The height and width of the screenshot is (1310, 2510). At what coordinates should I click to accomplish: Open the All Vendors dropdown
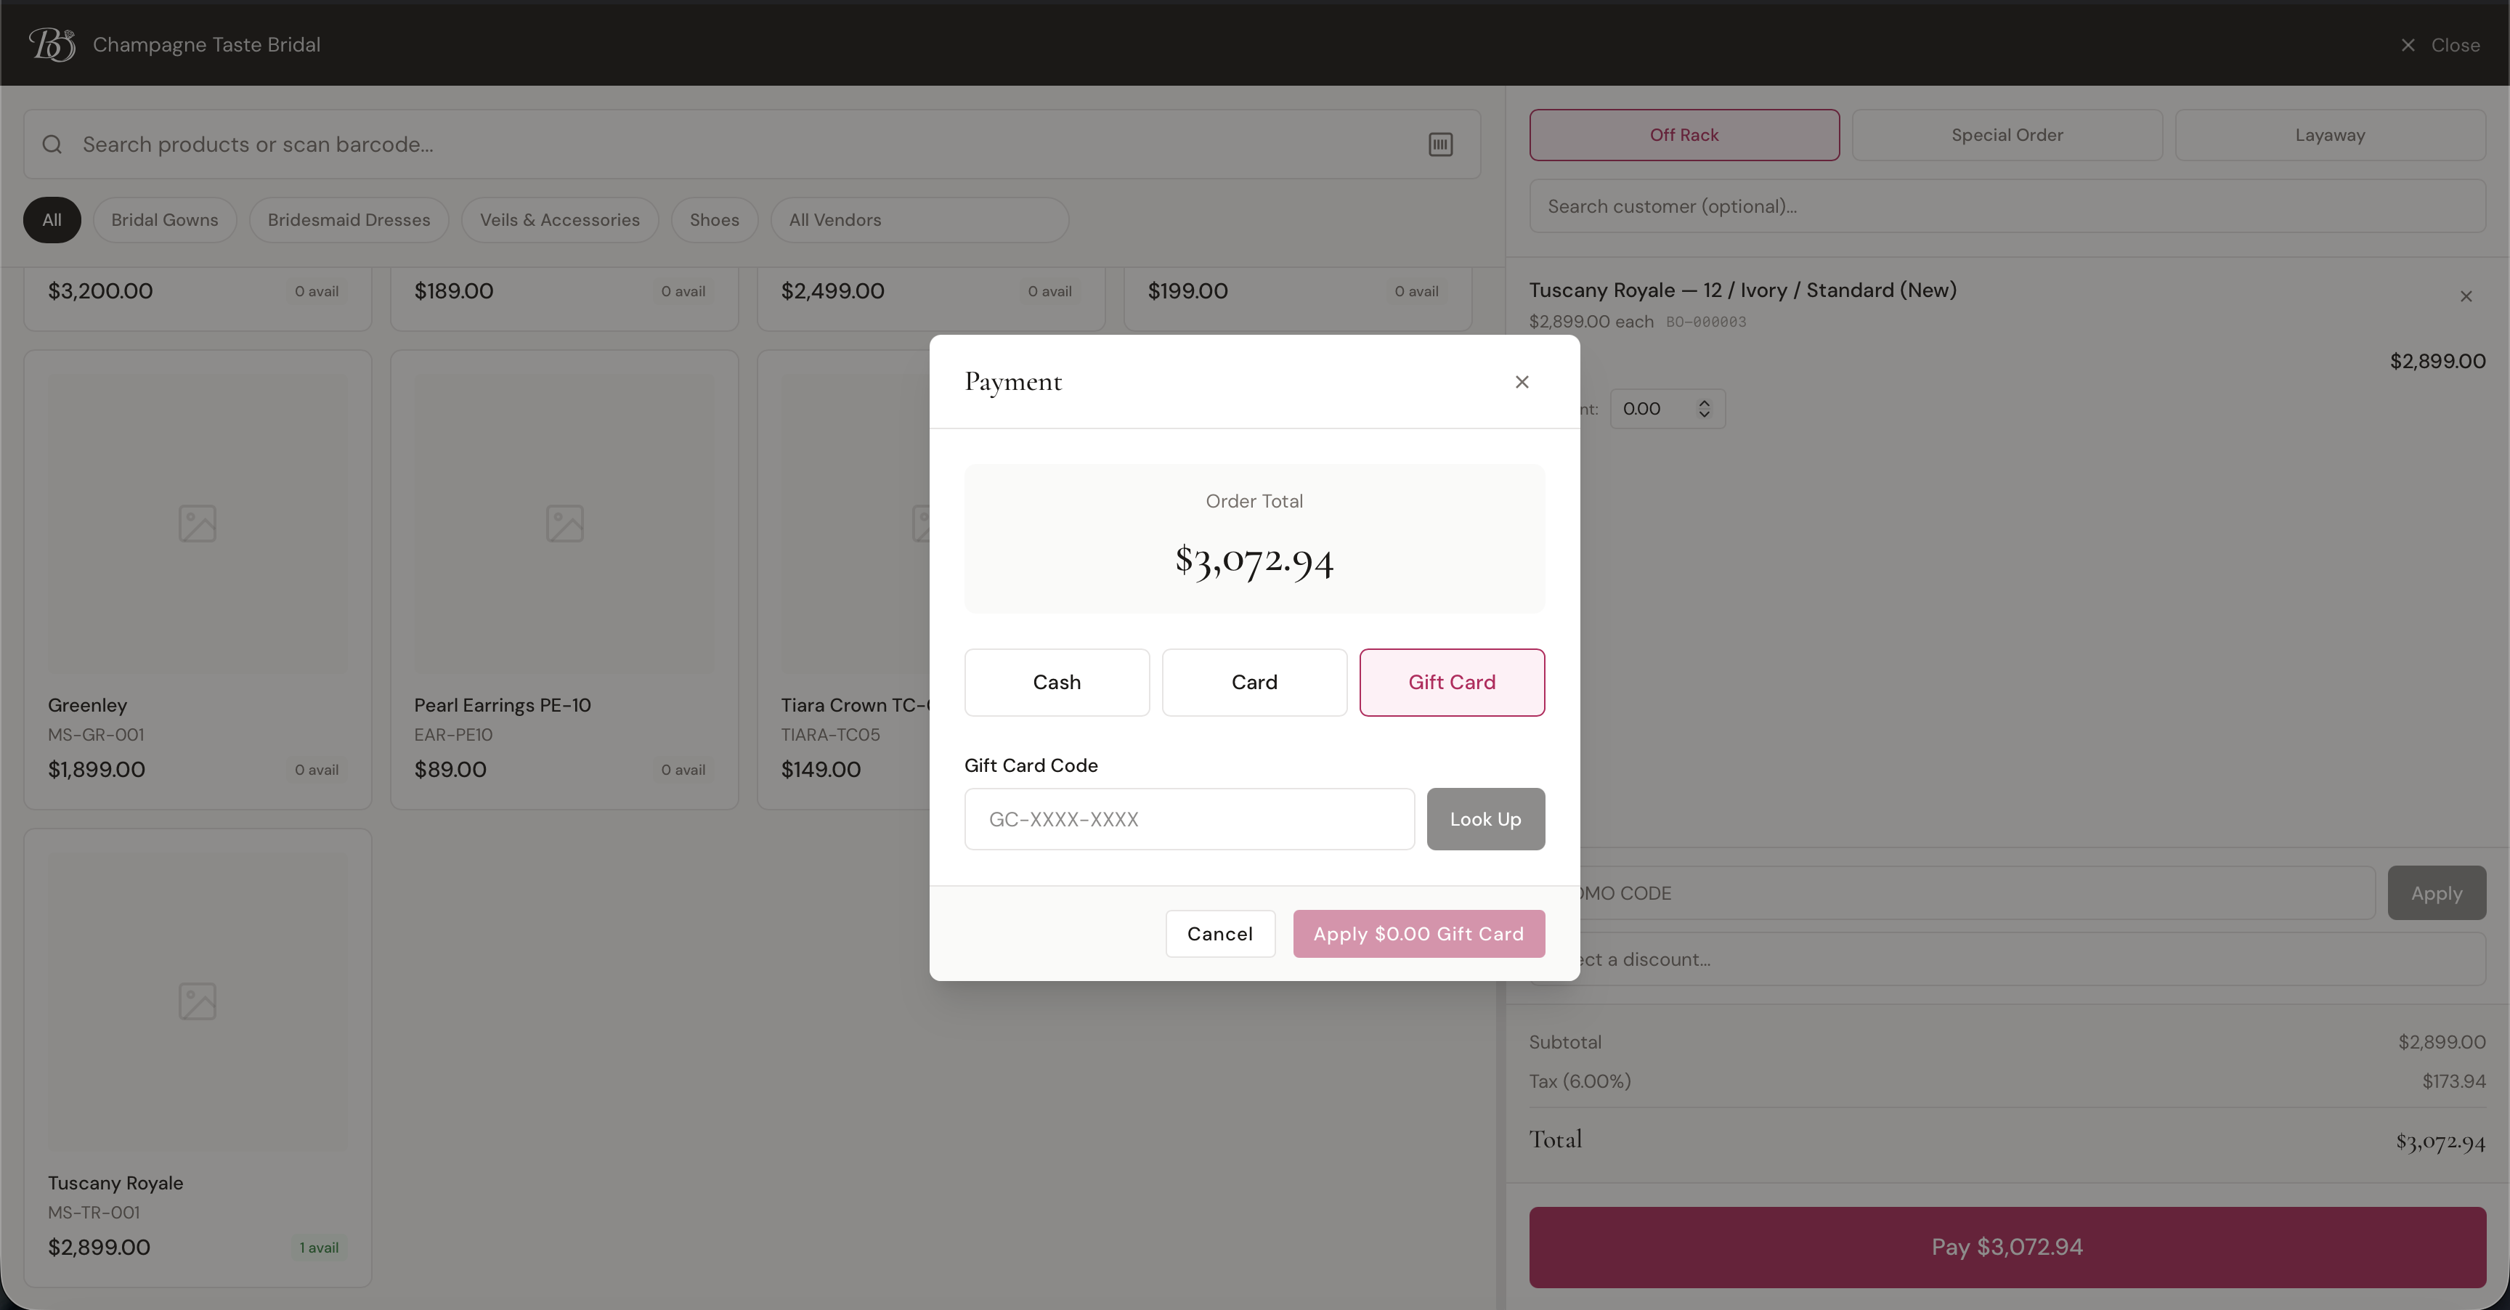point(919,220)
